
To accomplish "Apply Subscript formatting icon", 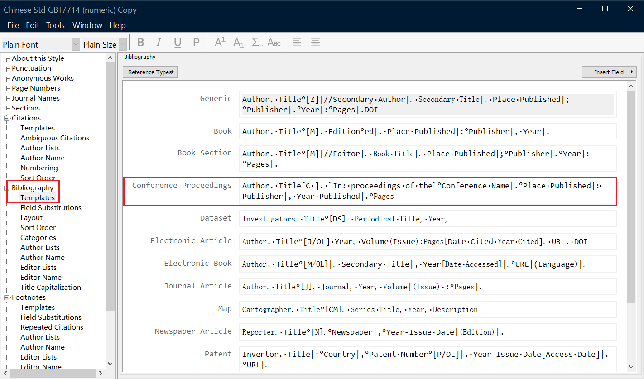I will point(239,43).
